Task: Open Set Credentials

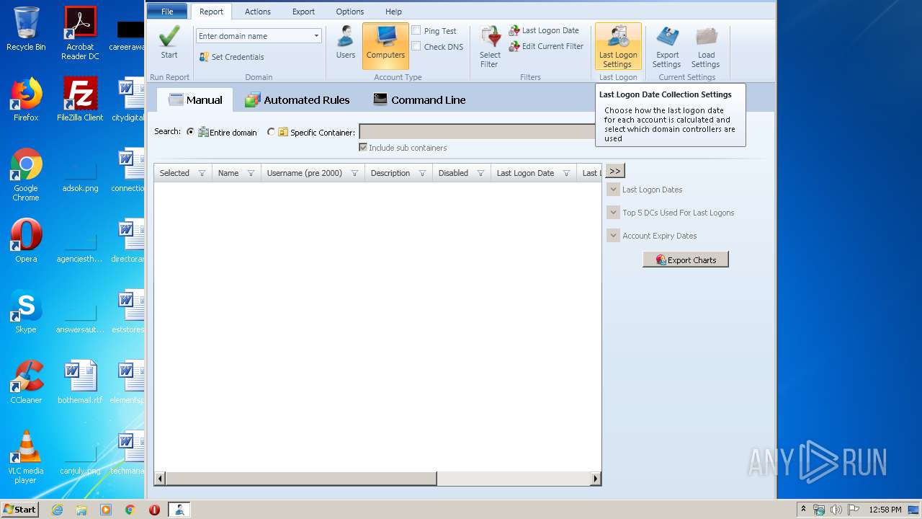Action: point(232,57)
